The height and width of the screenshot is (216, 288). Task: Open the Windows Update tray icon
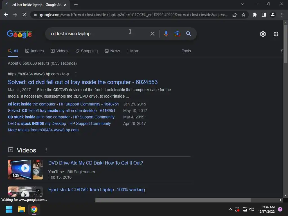(x=237, y=209)
